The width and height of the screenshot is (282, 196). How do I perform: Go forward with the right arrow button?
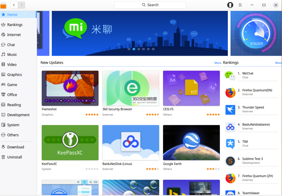click(21, 5)
